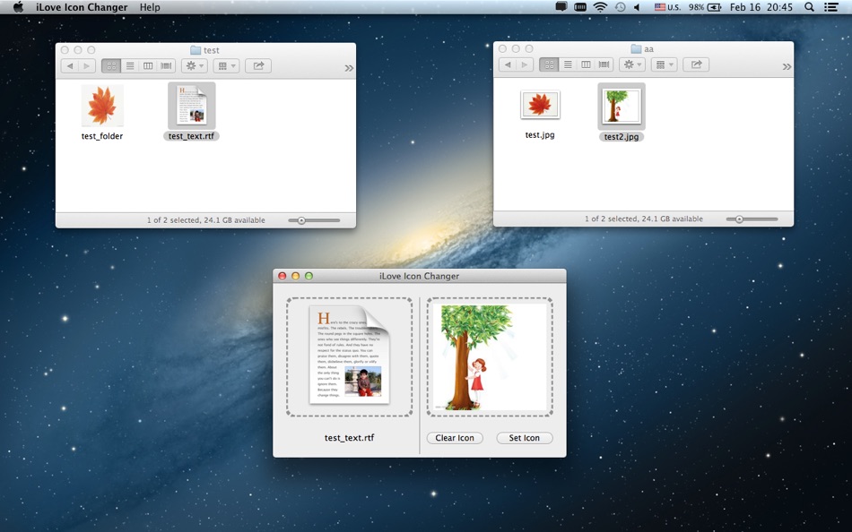Select the rtf document drop zone thumbnail
Viewport: 852px width, 532px height.
(350, 357)
